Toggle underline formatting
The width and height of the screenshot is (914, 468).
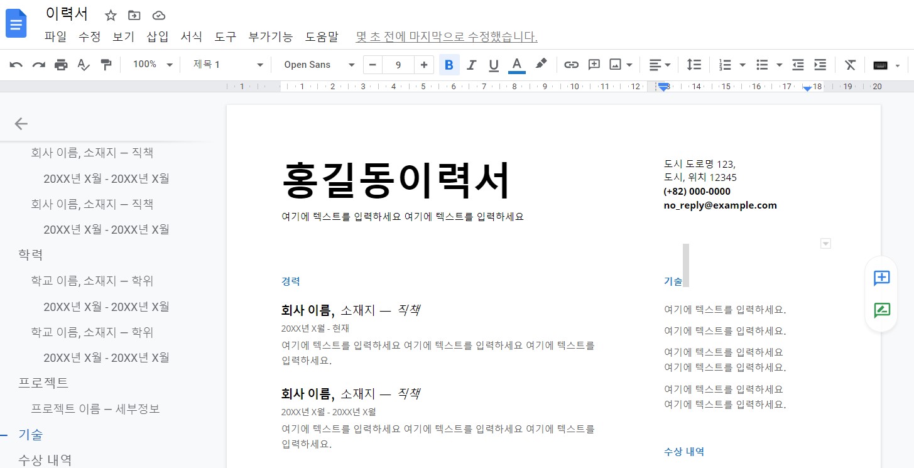click(x=494, y=65)
